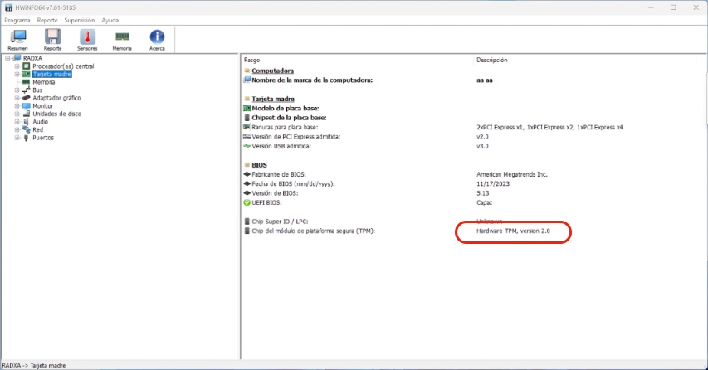Click the Unidades de disco drive icon
Screen dimensions: 708x370
tap(27, 114)
